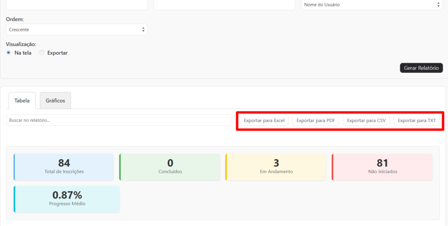Viewport: 448px width, 226px height.
Task: Select the Não Iniciados card
Action: click(382, 167)
